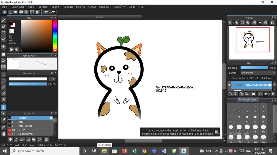Click the Undo arrow in toolbar

coord(46,12)
